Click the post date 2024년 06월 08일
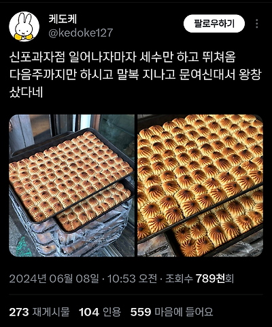This screenshot has width=272, height=327. (54, 279)
